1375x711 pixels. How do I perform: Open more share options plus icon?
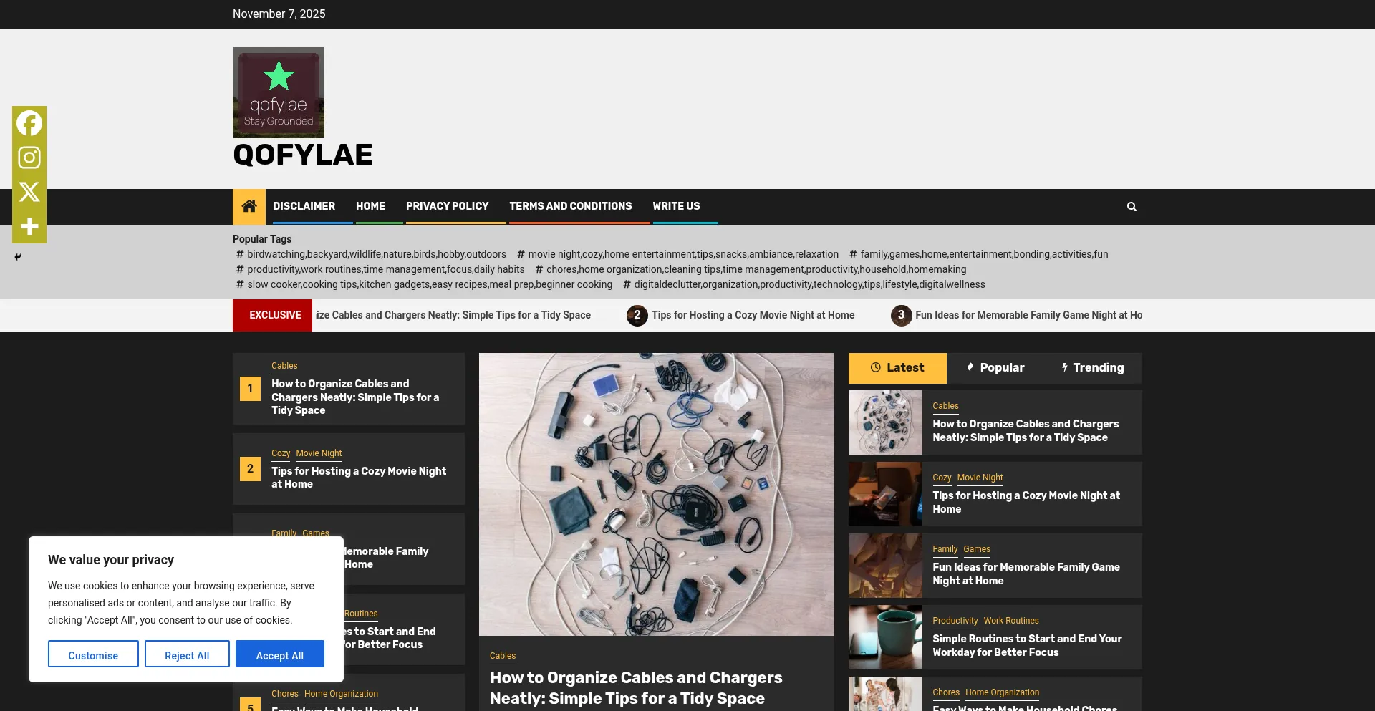pyautogui.click(x=29, y=226)
